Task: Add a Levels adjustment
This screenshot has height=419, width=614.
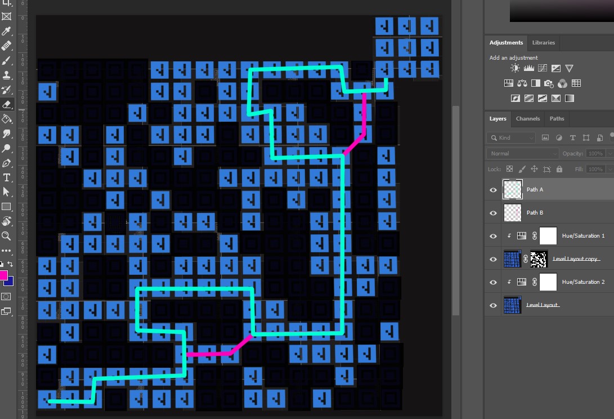Action: click(x=528, y=68)
